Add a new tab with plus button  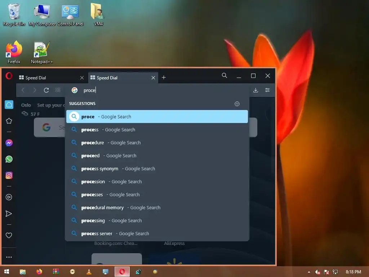coord(164,78)
